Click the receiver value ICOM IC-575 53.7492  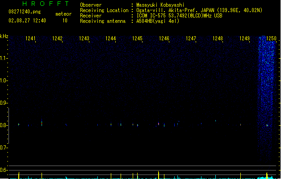click(x=179, y=16)
